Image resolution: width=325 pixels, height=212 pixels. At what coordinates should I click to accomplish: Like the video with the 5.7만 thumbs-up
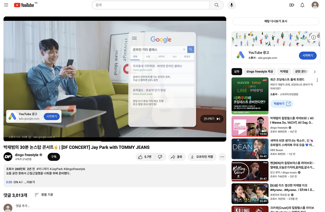coord(145,157)
